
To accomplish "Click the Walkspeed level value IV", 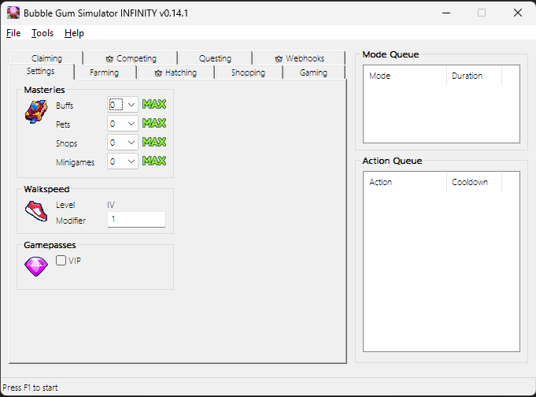I will (x=111, y=205).
